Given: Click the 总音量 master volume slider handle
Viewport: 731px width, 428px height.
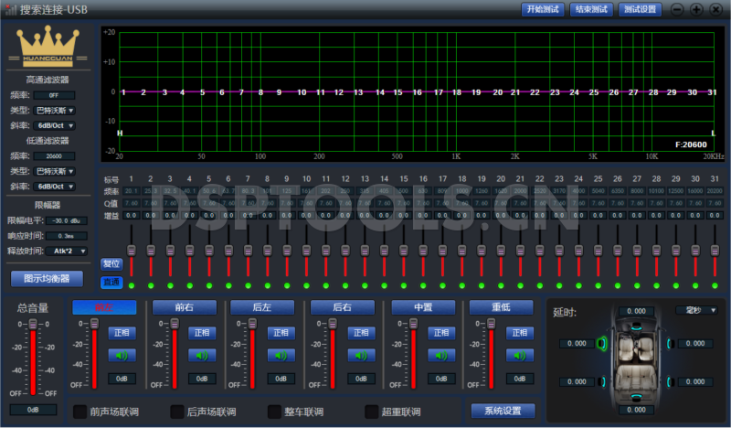Looking at the screenshot, I should click(x=33, y=324).
